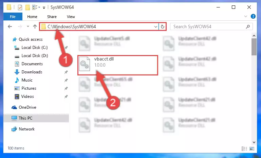Click the Properties quick access toolbar icon
Image resolution: width=261 pixels, height=158 pixels.
coord(20,7)
